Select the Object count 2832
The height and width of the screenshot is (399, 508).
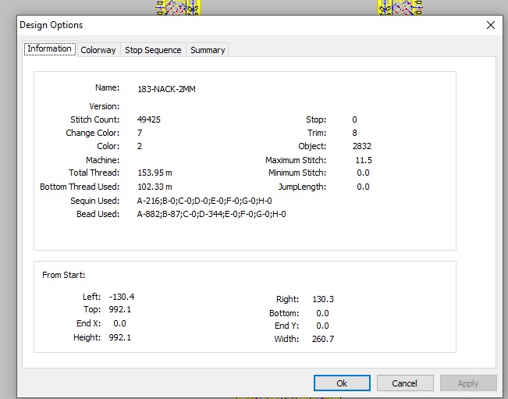(x=362, y=146)
